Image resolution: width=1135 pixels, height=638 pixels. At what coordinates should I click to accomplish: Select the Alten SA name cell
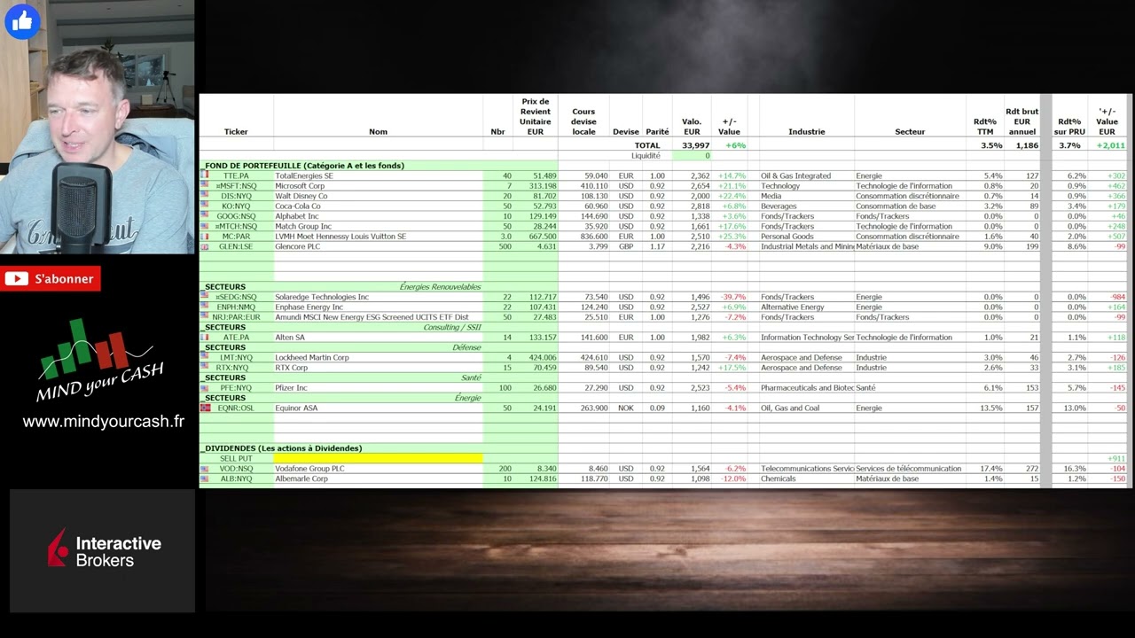point(379,338)
